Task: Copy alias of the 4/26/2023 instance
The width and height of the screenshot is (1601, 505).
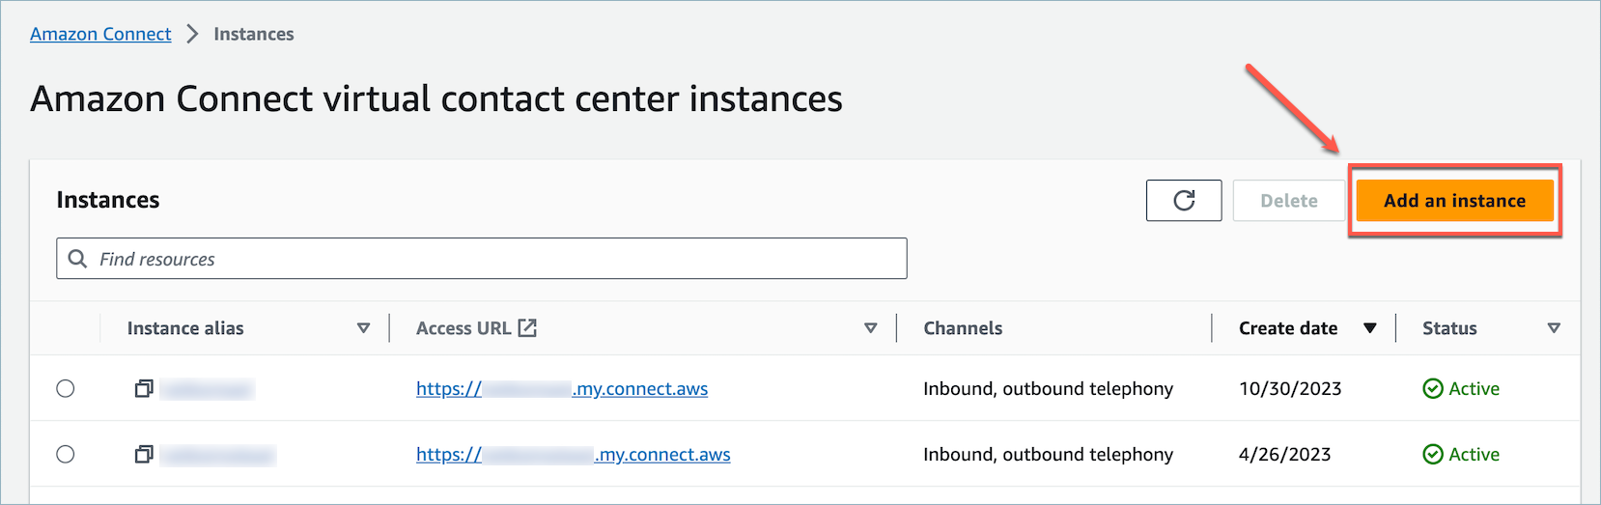Action: pos(144,454)
